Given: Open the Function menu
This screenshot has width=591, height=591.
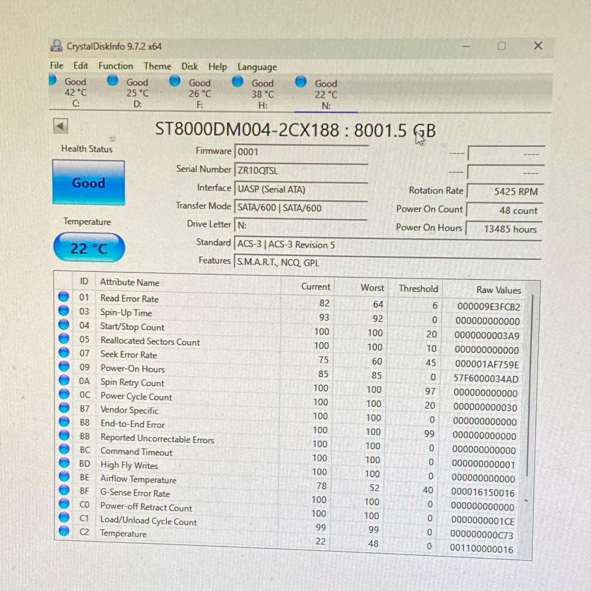Looking at the screenshot, I should coord(115,66).
